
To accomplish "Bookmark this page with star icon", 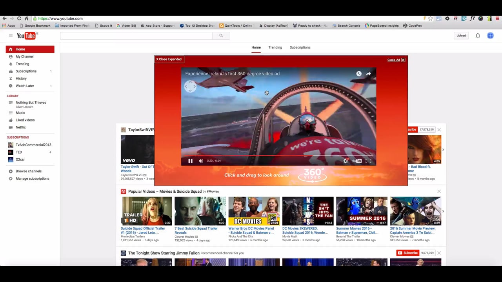I will coord(431,18).
